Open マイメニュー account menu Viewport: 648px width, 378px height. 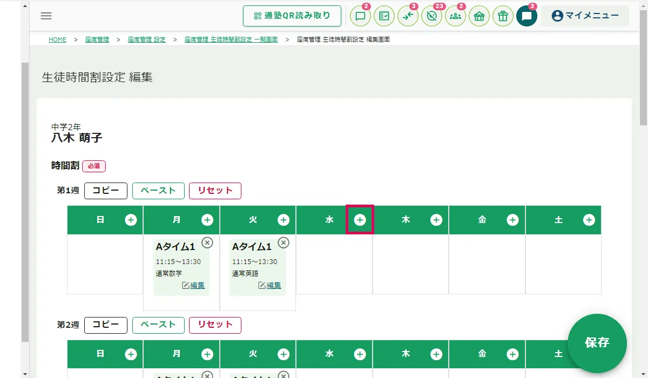(x=585, y=16)
